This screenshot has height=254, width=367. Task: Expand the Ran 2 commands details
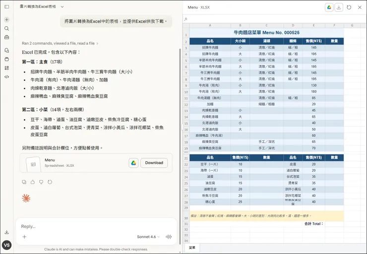click(x=60, y=43)
